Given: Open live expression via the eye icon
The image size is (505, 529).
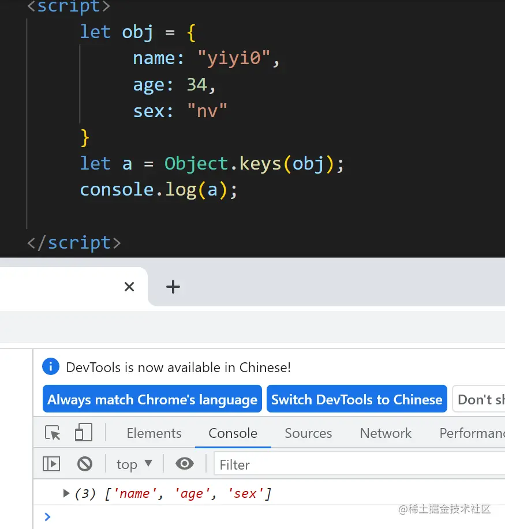Looking at the screenshot, I should click(x=185, y=464).
